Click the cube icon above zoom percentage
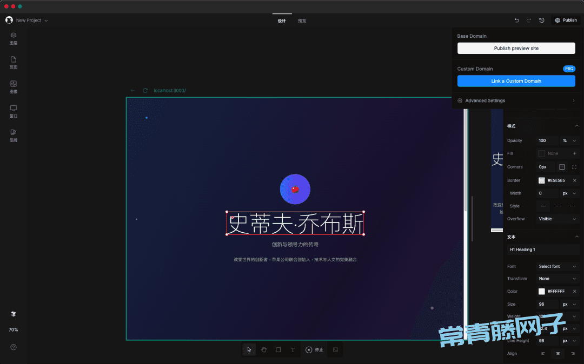584x364 pixels. pos(14,314)
